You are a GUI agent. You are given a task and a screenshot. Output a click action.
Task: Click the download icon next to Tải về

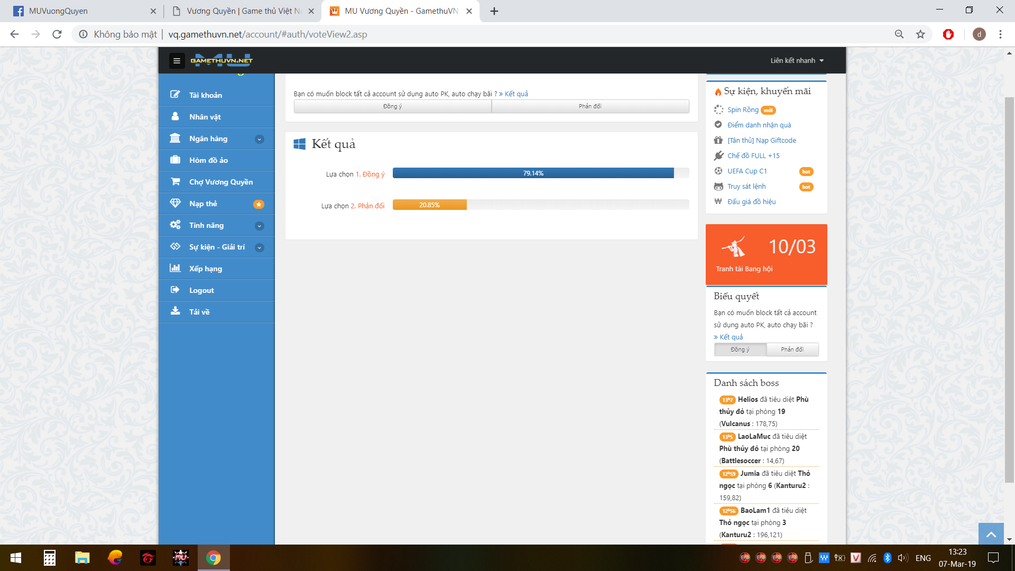pos(175,311)
